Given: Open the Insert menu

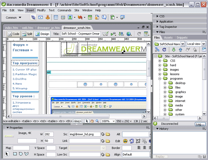Looking at the screenshot, I should tap(30, 10).
